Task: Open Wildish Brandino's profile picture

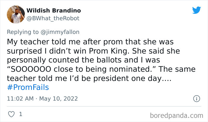Action: point(18,15)
